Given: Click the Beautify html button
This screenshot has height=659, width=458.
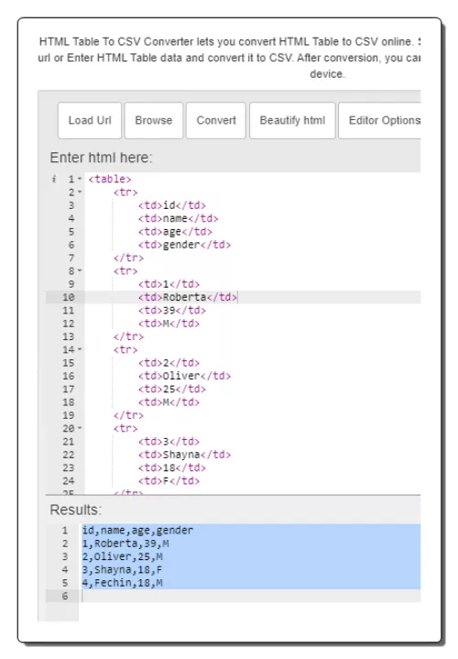Looking at the screenshot, I should point(292,120).
